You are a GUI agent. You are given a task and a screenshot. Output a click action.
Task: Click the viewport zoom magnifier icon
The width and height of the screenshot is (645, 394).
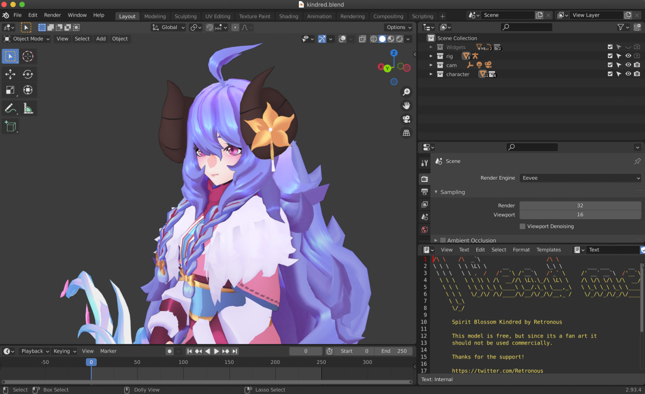click(x=406, y=92)
